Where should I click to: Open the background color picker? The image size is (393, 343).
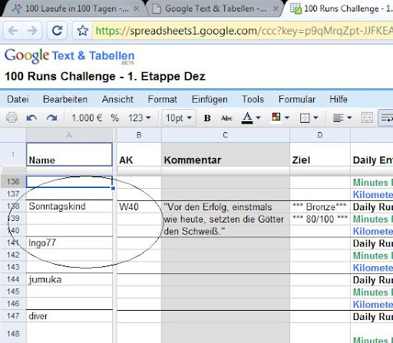[280, 118]
